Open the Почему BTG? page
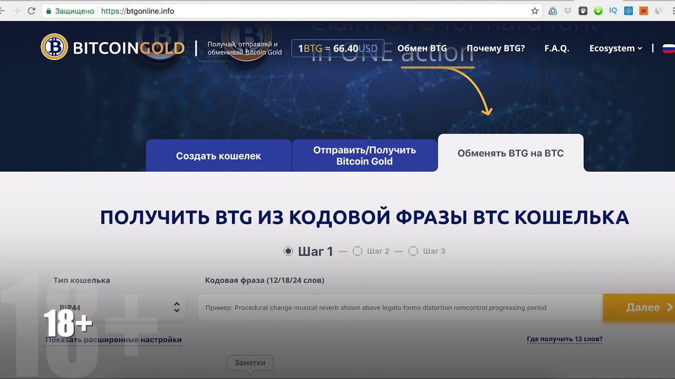The image size is (675, 379). [x=496, y=48]
